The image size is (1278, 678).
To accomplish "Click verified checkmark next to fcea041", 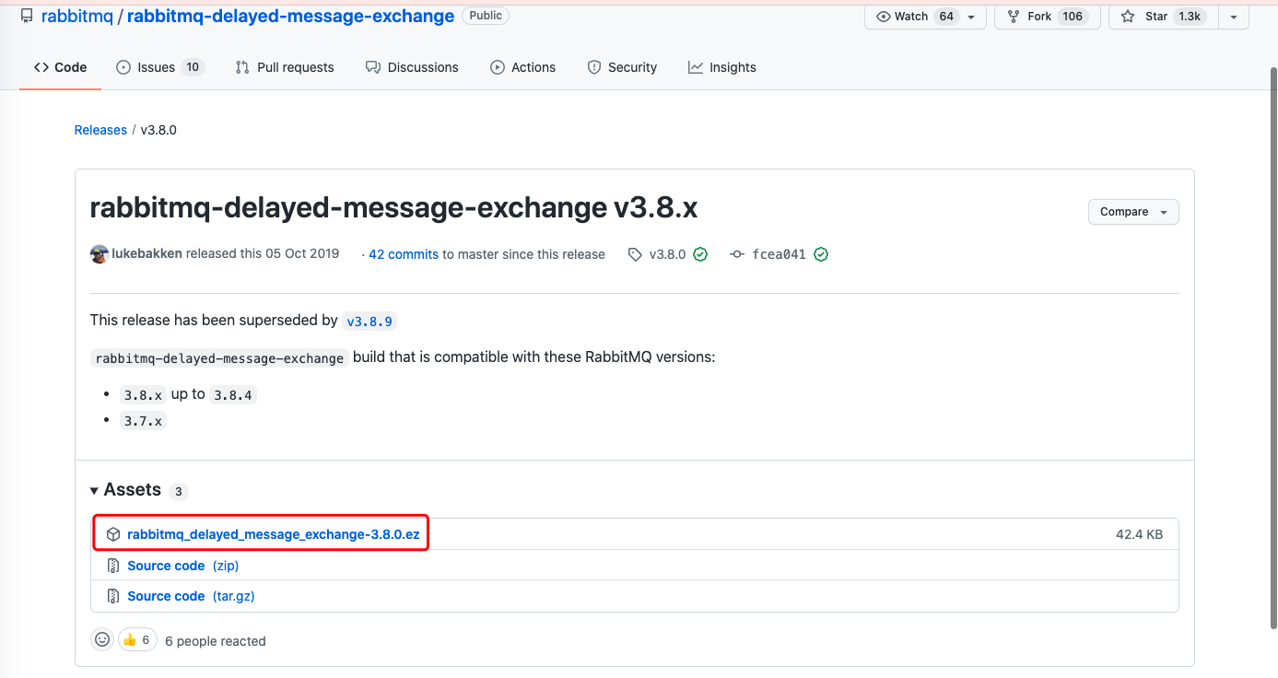I will click(x=821, y=254).
